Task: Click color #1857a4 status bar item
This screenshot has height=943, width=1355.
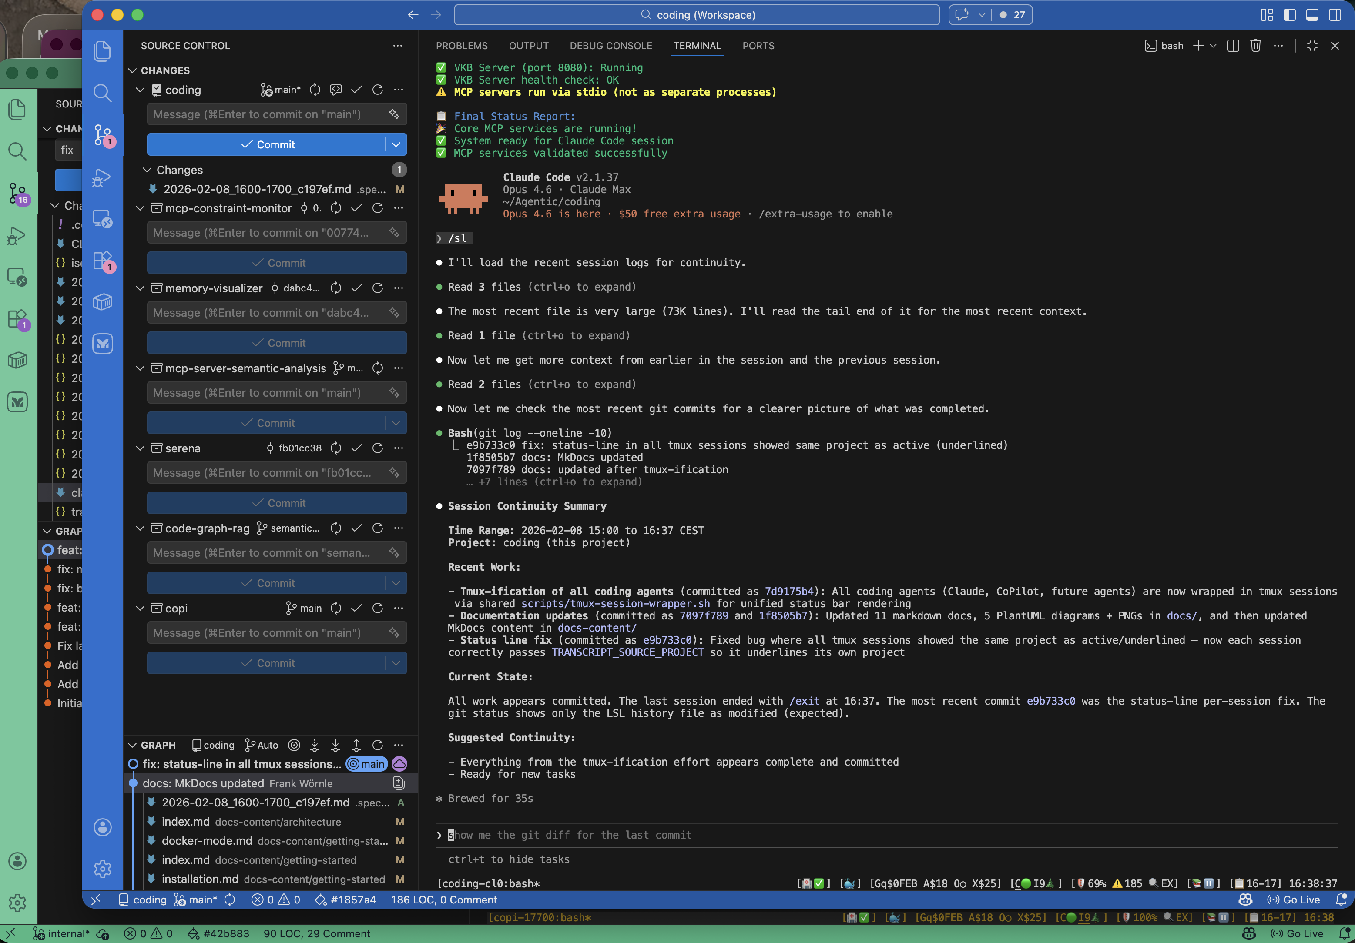Action: [346, 900]
